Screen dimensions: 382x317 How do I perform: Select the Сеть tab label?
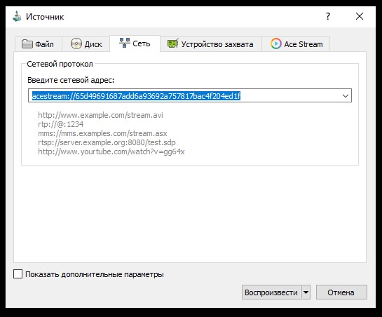click(142, 43)
